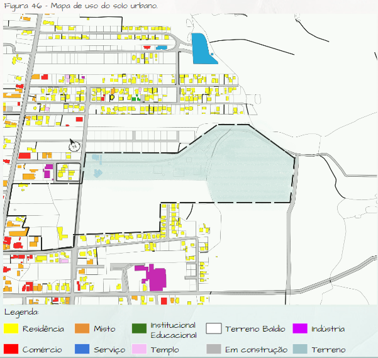Screen dimensions: 378x358
Task: Click the 'Templo' legend label
Action: tap(165, 350)
